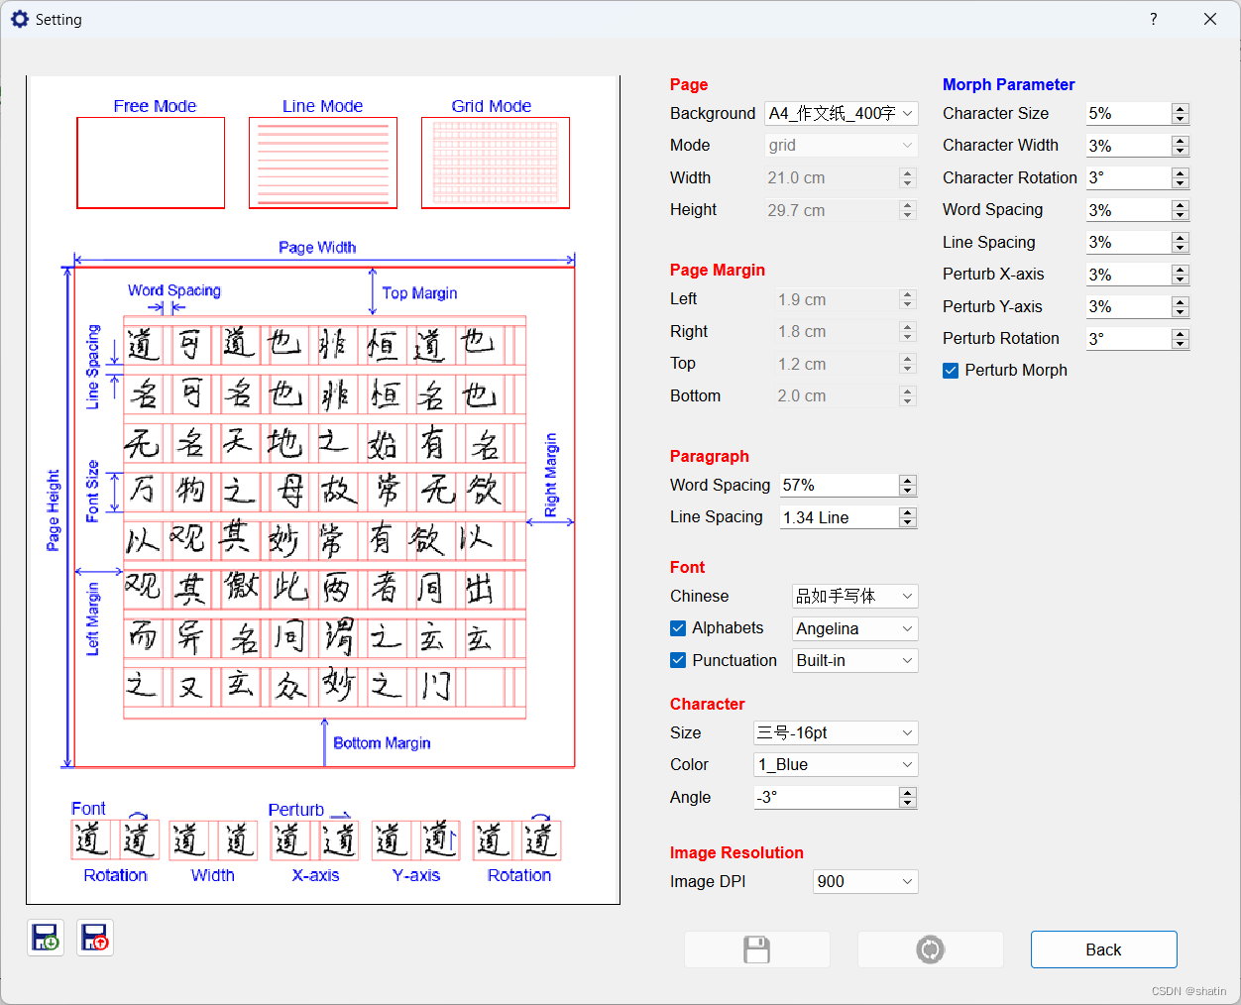Open the Color dropdown 1_Blue
The width and height of the screenshot is (1241, 1005).
pos(836,765)
